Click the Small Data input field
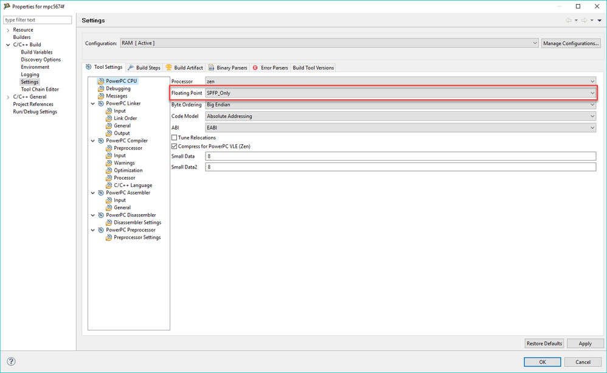 (x=400, y=156)
